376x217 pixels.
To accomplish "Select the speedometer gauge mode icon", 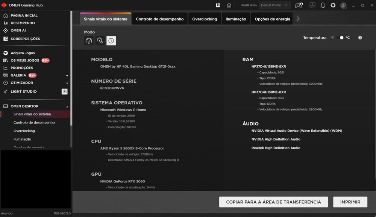I will (x=89, y=41).
